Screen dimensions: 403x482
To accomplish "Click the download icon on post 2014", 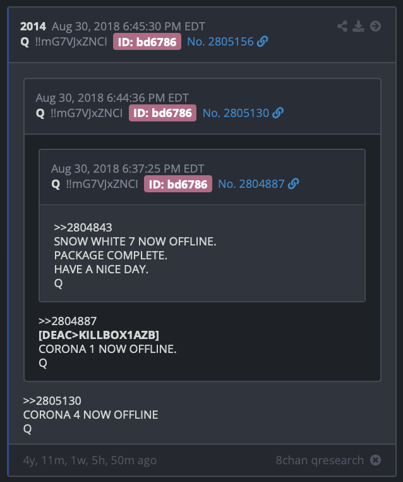I will coord(359,26).
